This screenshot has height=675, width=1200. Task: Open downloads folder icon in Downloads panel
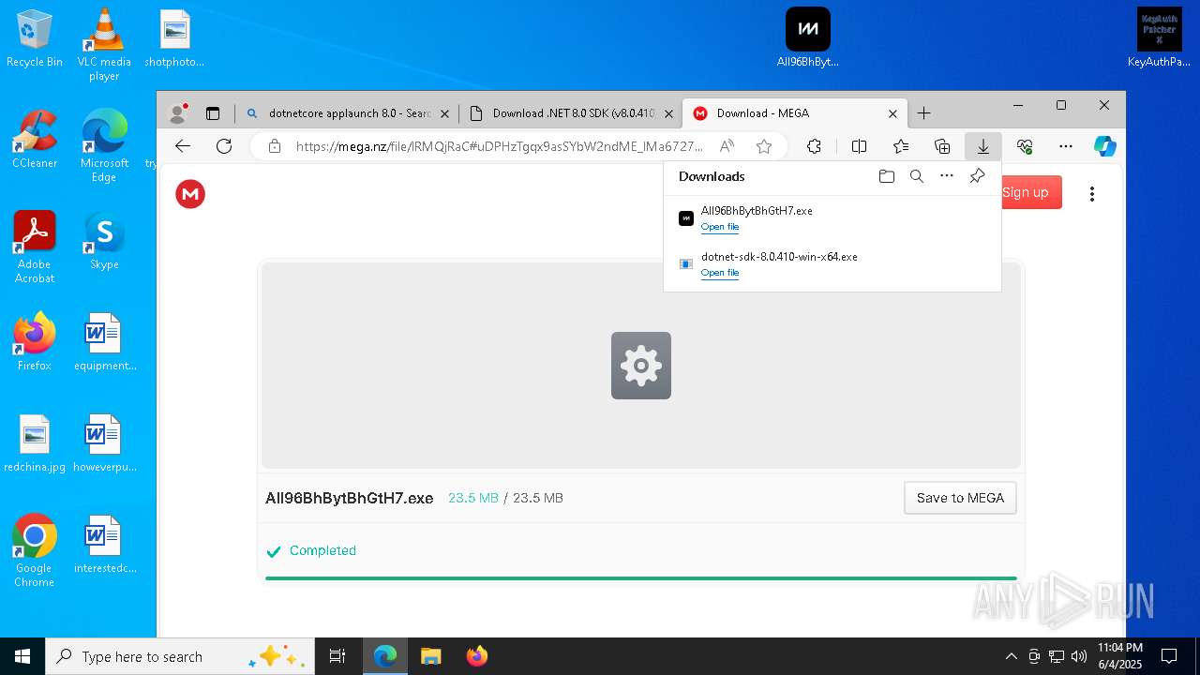coord(887,176)
